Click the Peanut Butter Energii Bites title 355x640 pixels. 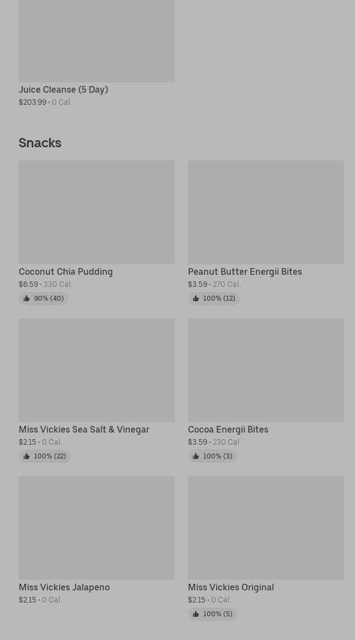pyautogui.click(x=245, y=271)
